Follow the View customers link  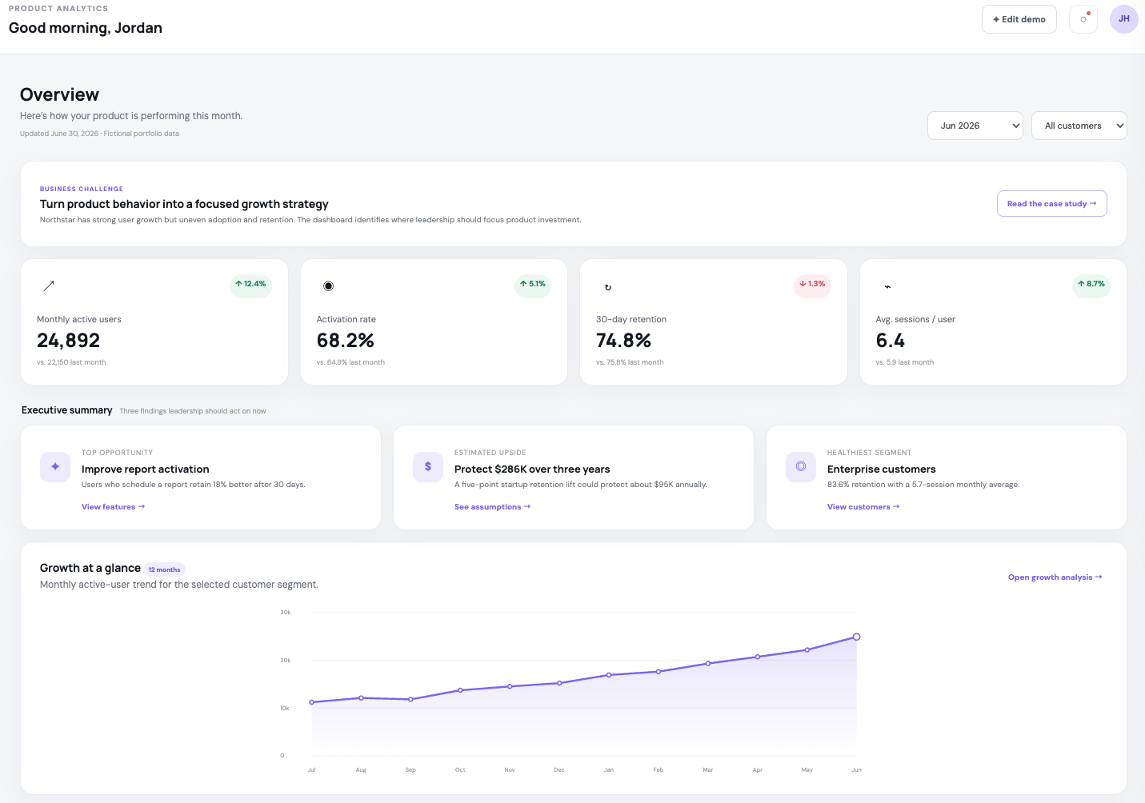click(863, 507)
